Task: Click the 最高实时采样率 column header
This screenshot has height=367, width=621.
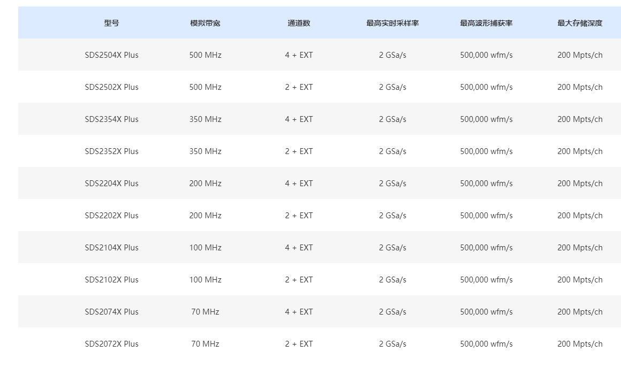Action: [392, 23]
